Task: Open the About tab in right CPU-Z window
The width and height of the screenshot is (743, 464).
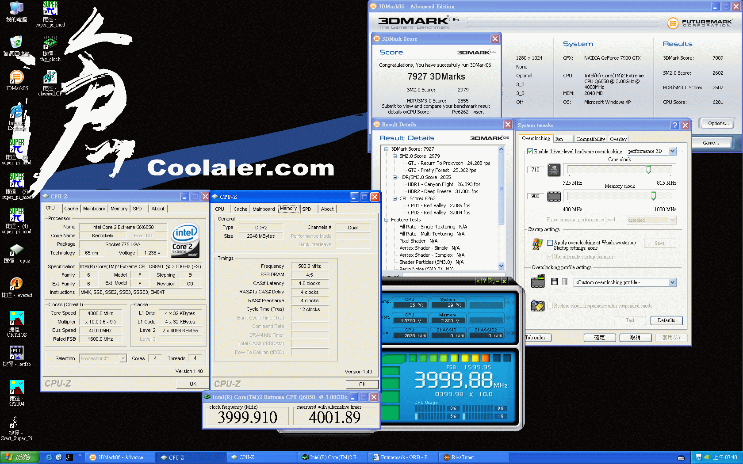Action: 327,209
